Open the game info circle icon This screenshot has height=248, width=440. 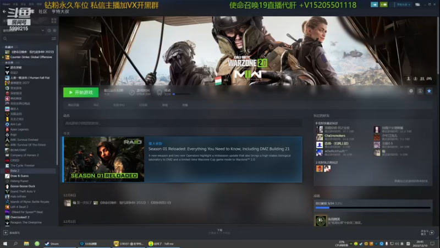420,91
